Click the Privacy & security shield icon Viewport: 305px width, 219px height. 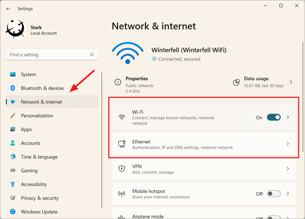click(x=13, y=198)
